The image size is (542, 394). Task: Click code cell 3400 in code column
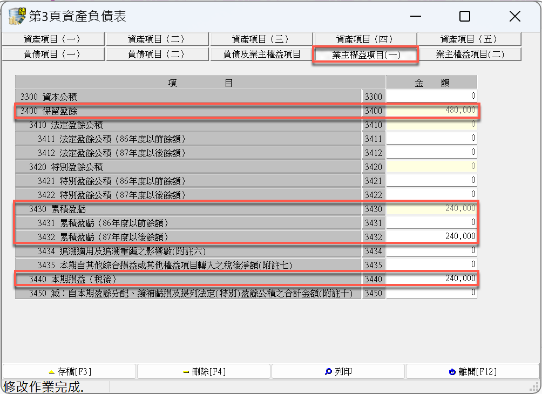pos(374,111)
